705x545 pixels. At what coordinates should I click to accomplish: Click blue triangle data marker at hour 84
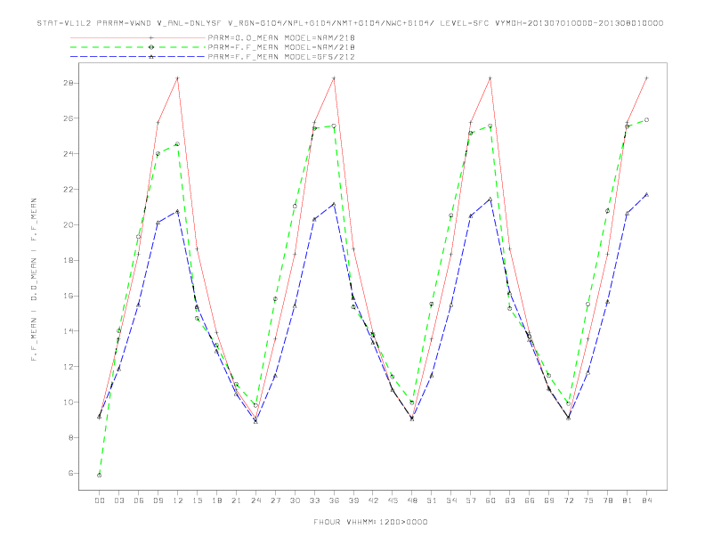(647, 195)
